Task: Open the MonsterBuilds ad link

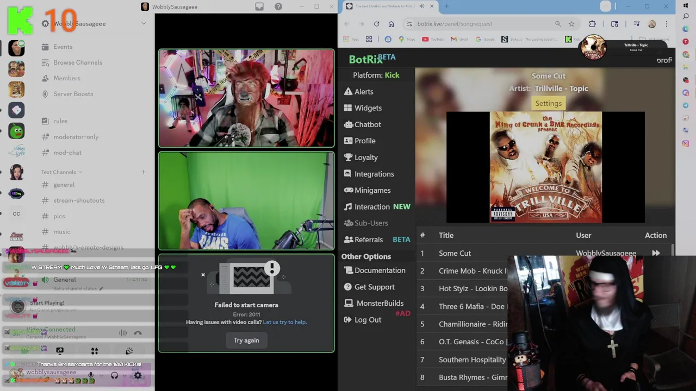Action: [x=374, y=303]
